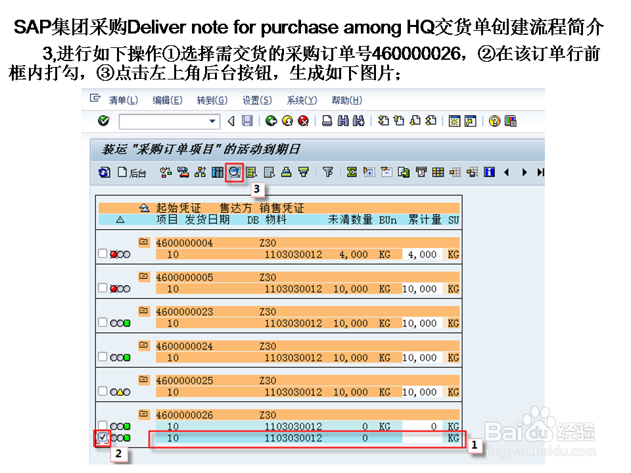Collapse folder icon of order 4600000005

[x=144, y=277]
